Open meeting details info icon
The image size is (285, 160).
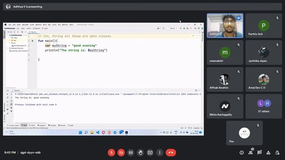pos(241,152)
